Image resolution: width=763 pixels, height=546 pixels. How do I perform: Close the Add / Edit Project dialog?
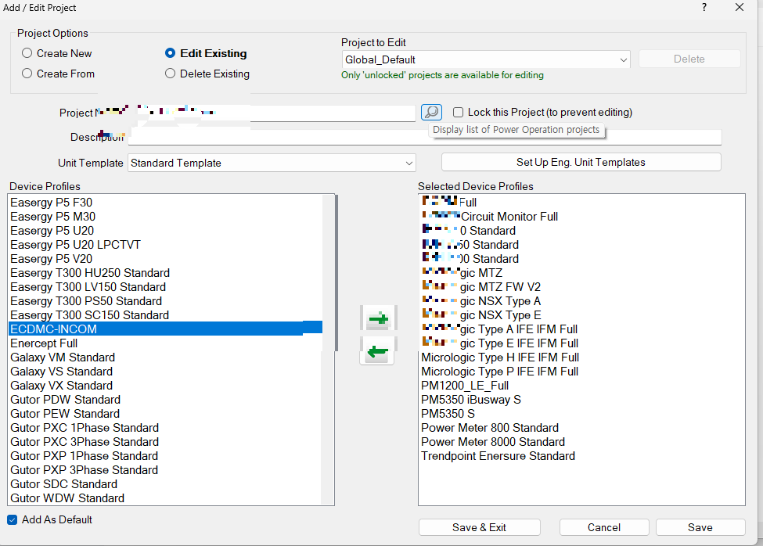pos(740,7)
